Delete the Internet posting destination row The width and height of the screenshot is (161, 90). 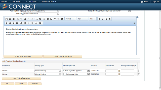(139, 70)
